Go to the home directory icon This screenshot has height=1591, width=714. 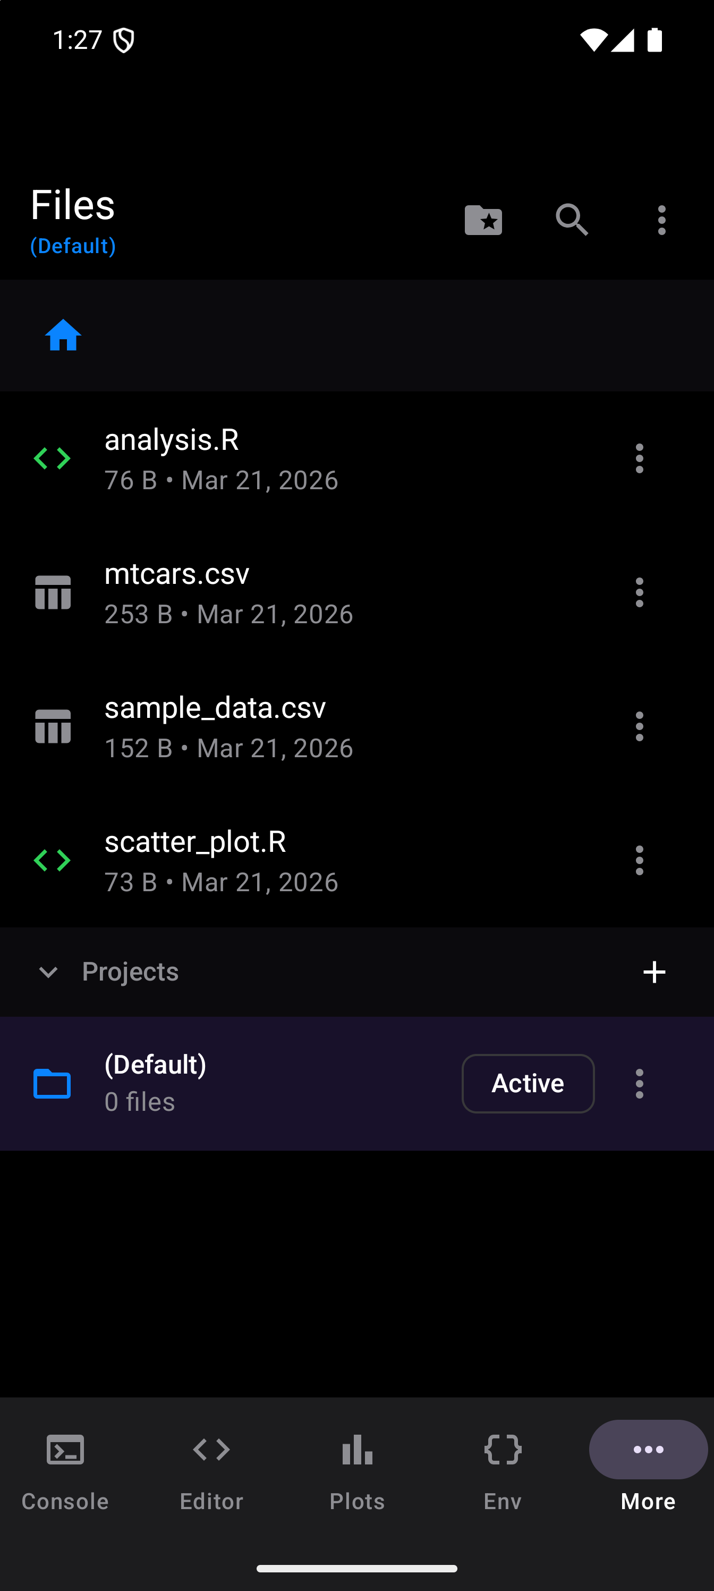tap(63, 336)
